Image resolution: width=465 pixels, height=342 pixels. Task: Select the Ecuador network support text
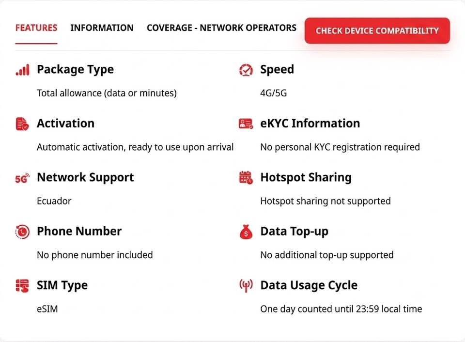click(54, 201)
